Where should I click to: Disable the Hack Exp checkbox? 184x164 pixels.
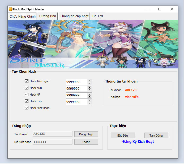[27, 101]
